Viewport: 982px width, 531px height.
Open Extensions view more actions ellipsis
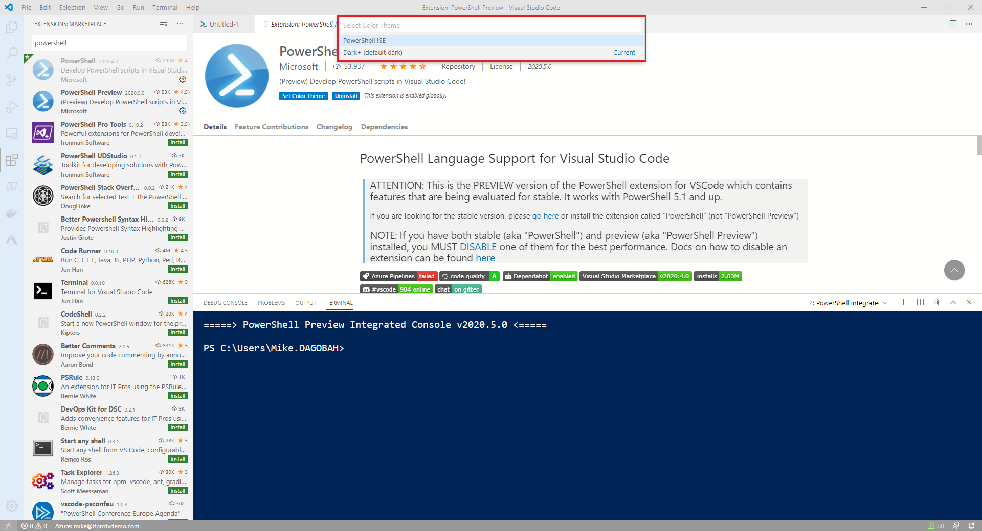point(180,23)
